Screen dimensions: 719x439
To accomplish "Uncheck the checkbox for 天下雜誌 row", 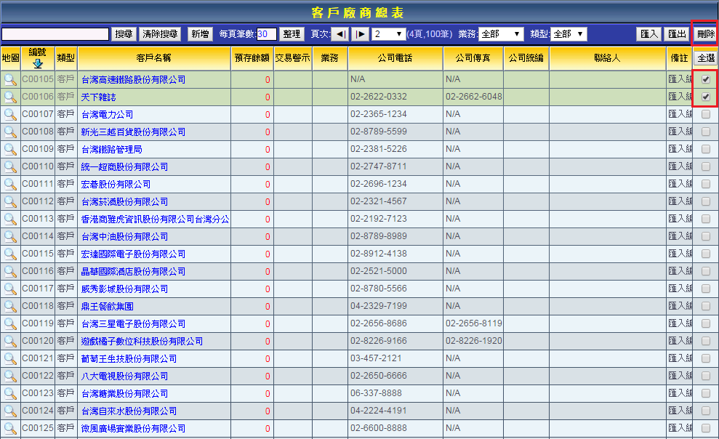I will [x=705, y=97].
